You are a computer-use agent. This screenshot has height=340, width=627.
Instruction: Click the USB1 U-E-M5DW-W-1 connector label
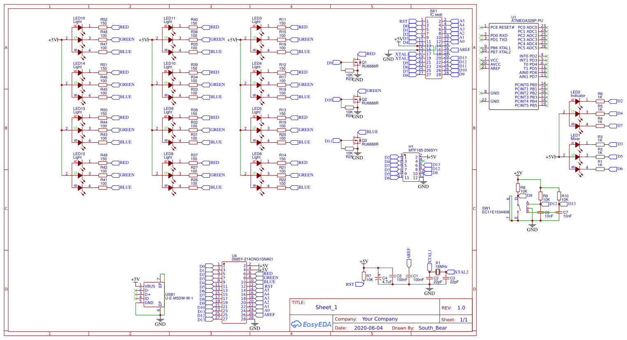(x=179, y=296)
